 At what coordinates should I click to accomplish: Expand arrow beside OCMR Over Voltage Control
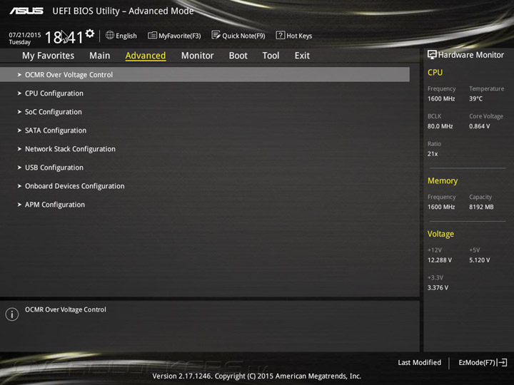pyautogui.click(x=19, y=75)
